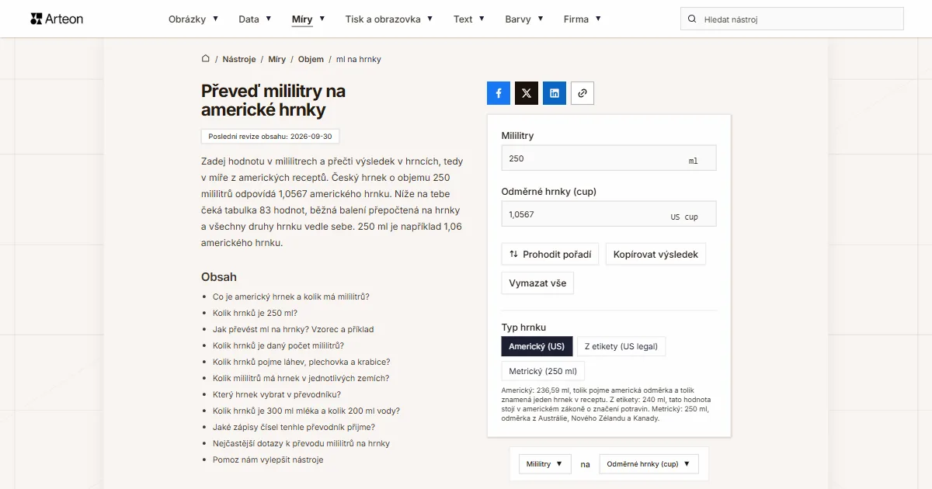The height and width of the screenshot is (489, 932).
Task: Open 'Kolik hrnků je 250 ml?' link
Action: (x=255, y=313)
